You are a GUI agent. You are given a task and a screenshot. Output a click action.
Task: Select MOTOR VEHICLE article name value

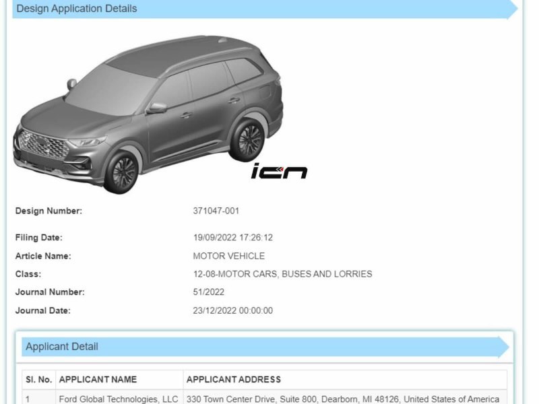pyautogui.click(x=228, y=256)
